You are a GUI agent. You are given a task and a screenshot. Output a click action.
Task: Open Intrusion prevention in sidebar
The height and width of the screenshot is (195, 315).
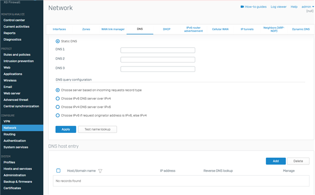[x=19, y=61]
